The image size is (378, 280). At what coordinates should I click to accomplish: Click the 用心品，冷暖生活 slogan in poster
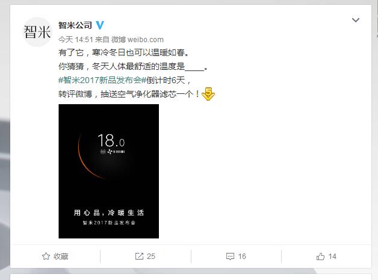109,213
